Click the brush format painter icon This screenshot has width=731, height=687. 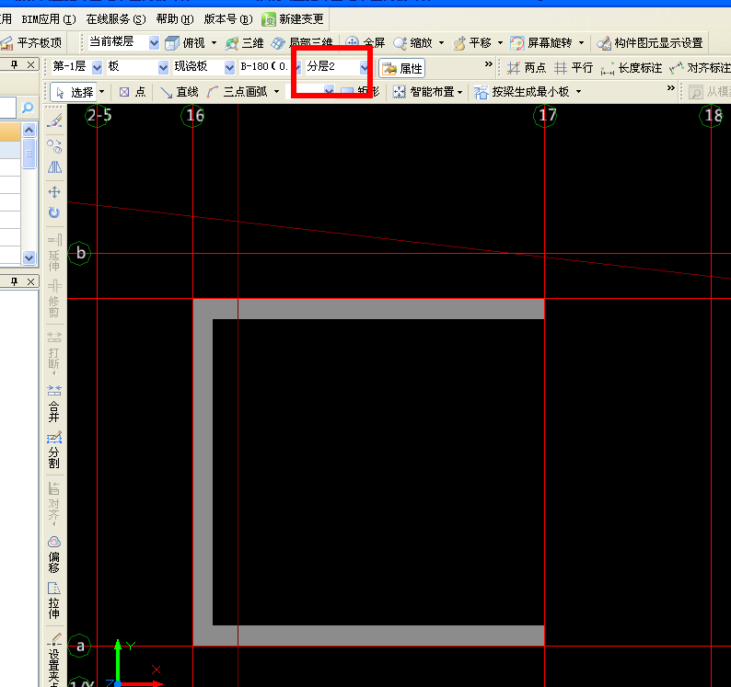click(54, 121)
